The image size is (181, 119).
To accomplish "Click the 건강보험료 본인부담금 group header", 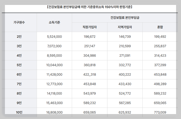I will point(125,18).
